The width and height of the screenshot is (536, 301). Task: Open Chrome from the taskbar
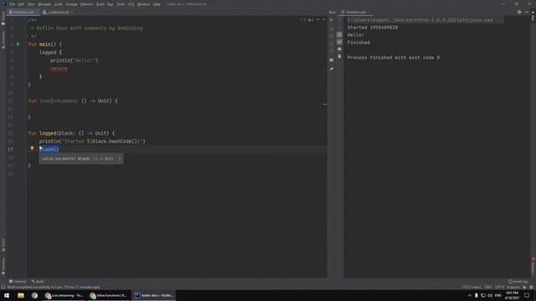[34, 295]
